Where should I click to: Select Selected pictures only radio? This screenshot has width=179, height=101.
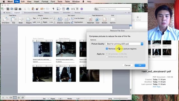107,57
